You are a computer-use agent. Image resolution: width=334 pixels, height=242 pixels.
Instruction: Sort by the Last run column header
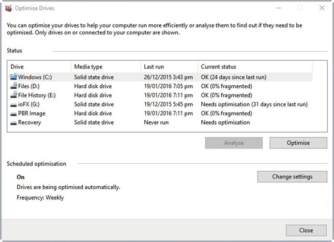tap(168, 66)
